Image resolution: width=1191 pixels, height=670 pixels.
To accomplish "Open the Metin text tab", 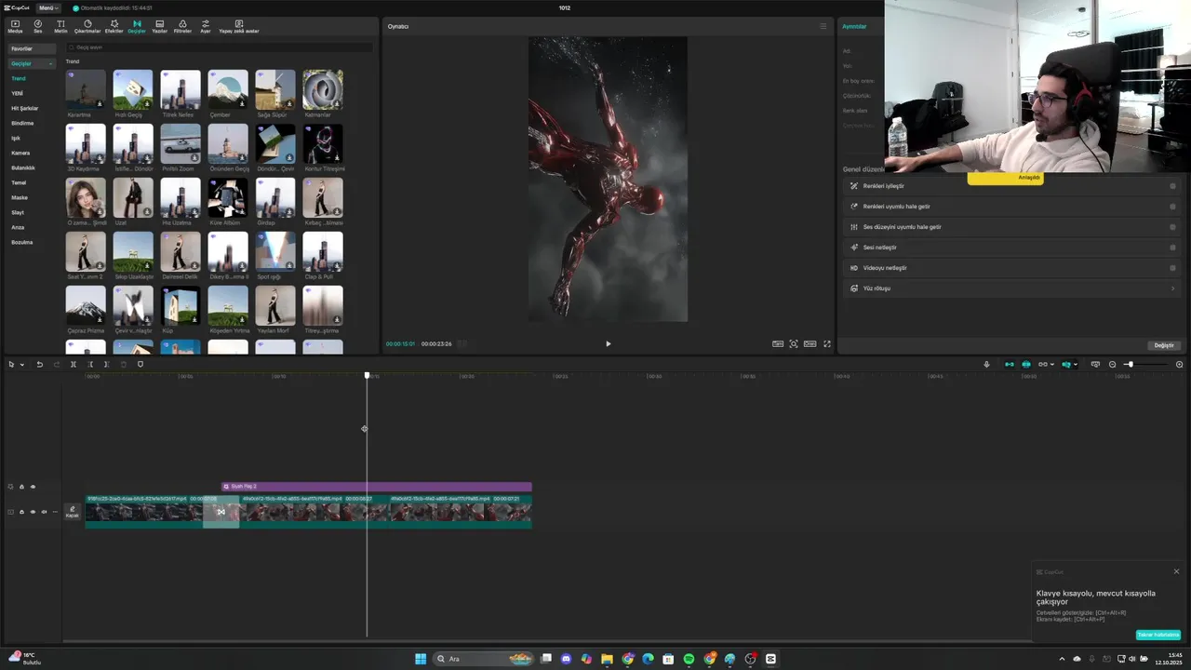I will pos(60,26).
